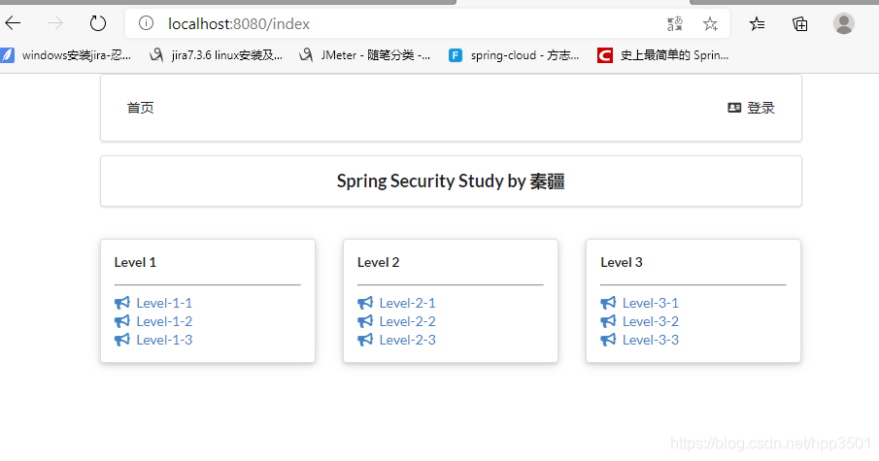The height and width of the screenshot is (461, 879).
Task: Open the 史上最简单的 Sprin bookmark
Action: point(663,55)
